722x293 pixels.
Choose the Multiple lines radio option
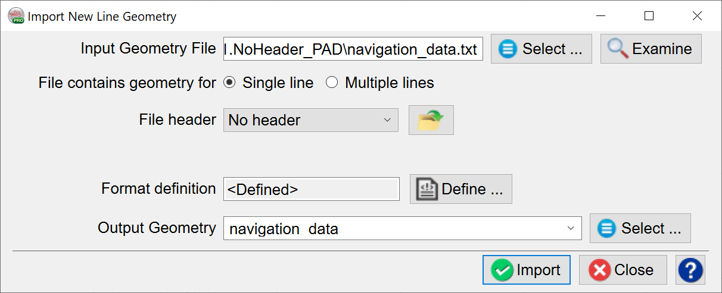(x=332, y=83)
